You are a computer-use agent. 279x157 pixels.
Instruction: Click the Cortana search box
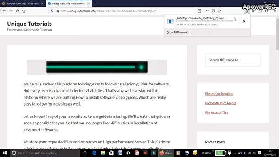[x=45, y=153]
